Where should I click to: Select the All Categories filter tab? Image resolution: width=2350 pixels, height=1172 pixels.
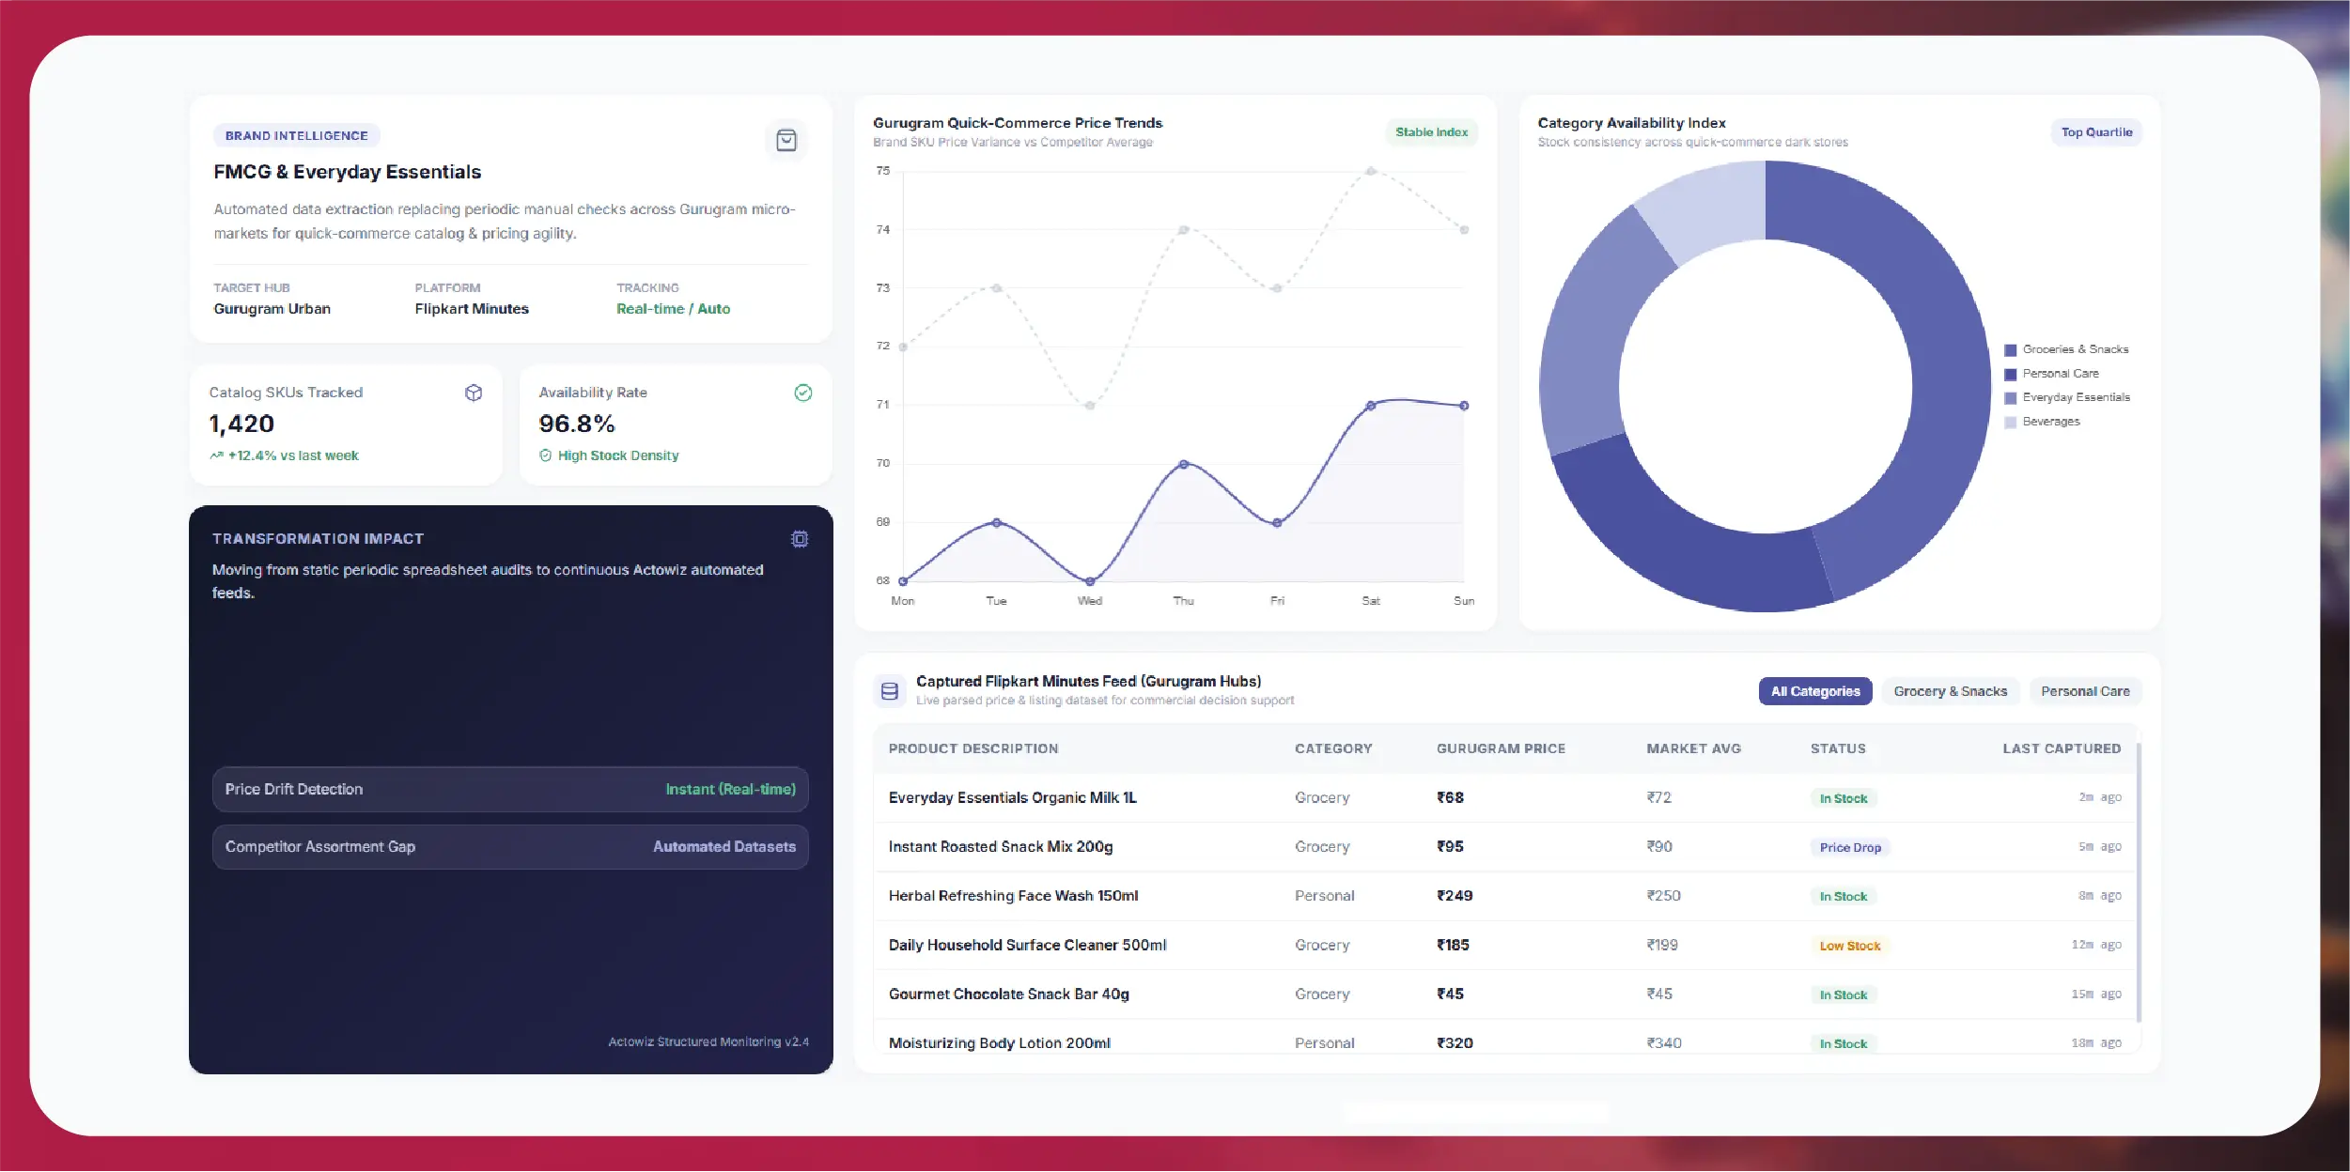[1815, 691]
